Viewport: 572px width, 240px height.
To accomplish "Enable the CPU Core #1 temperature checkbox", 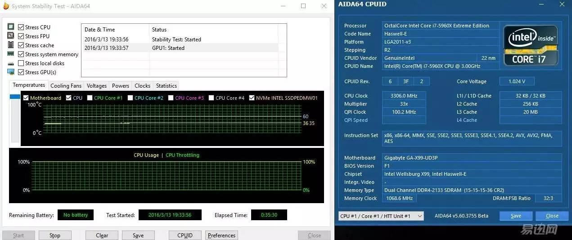I will click(90, 98).
